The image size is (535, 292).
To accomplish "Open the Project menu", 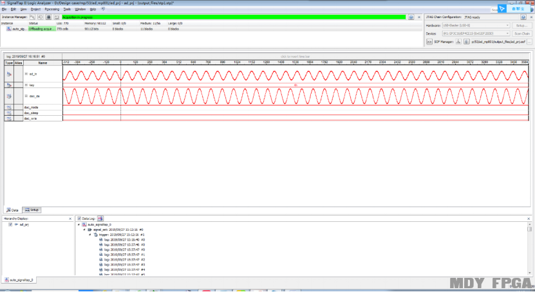I will tap(35, 9).
